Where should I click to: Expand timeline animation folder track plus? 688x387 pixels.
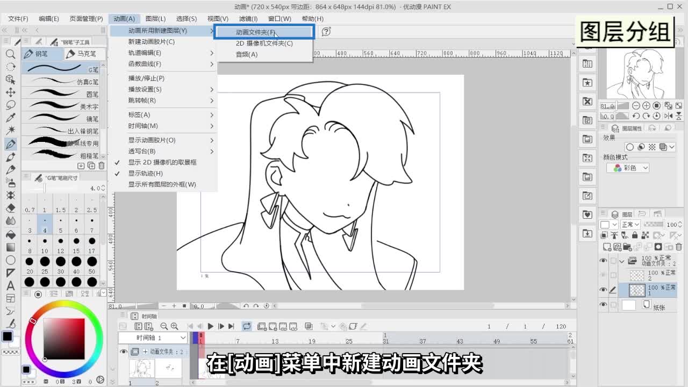(x=145, y=352)
